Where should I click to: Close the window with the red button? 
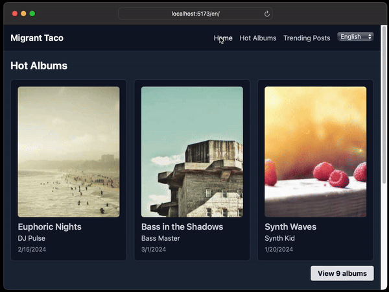coord(15,14)
